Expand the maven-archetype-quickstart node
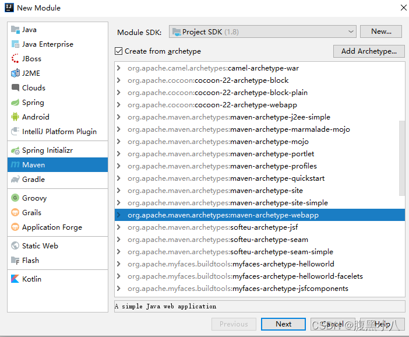This screenshot has height=337, width=409. pos(119,178)
